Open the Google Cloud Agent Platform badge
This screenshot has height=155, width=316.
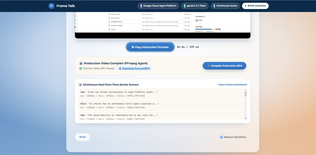[158, 6]
